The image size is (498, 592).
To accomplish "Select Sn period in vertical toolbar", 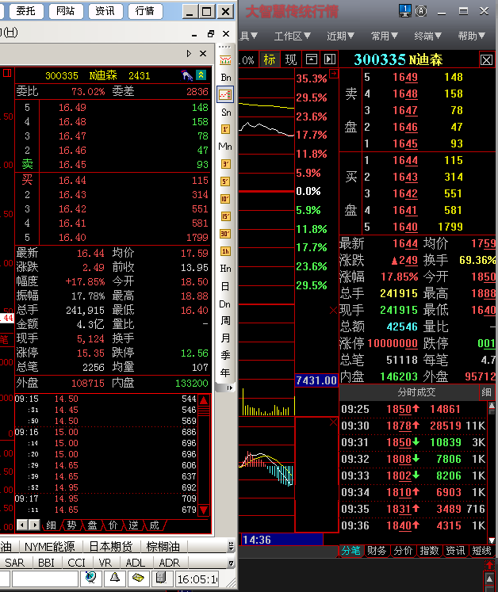I will click(x=226, y=113).
